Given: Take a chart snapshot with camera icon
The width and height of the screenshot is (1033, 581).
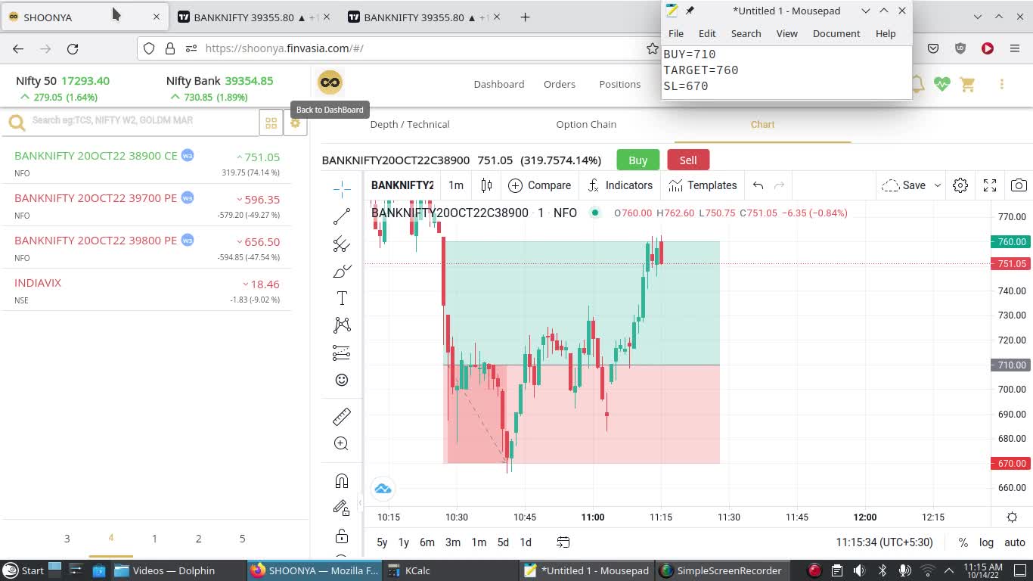Looking at the screenshot, I should 1019,185.
